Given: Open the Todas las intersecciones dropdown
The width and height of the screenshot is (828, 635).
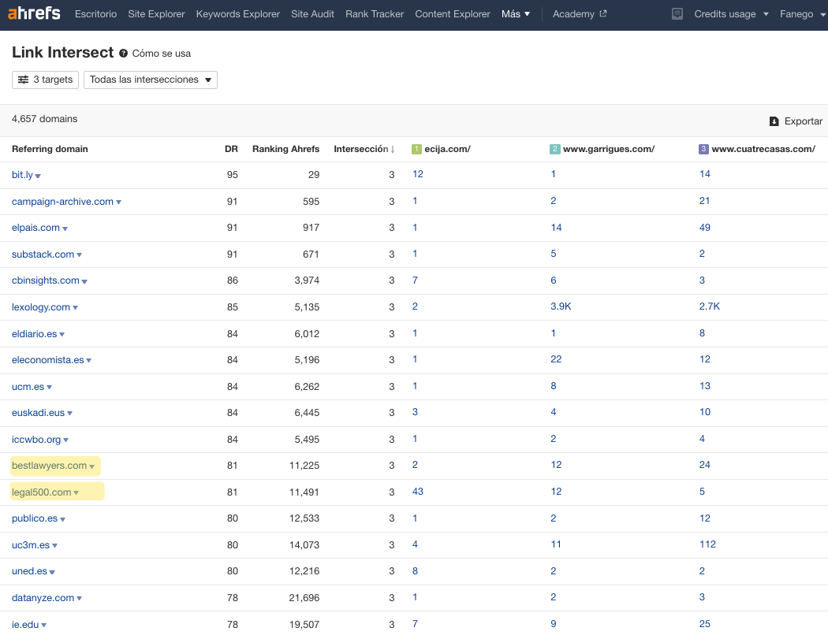Looking at the screenshot, I should point(150,80).
